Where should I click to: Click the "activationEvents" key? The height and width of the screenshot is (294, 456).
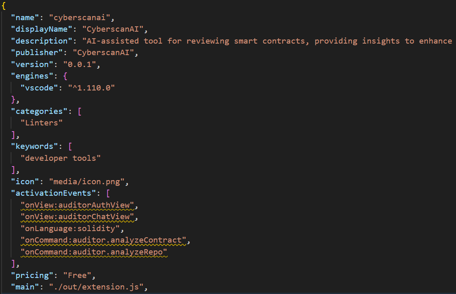pyautogui.click(x=53, y=193)
